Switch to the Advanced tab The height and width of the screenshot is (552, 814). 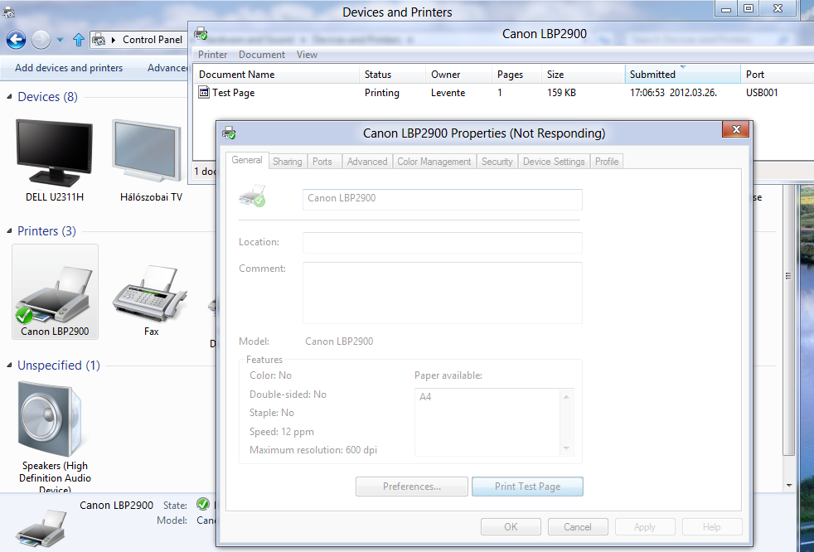(367, 162)
